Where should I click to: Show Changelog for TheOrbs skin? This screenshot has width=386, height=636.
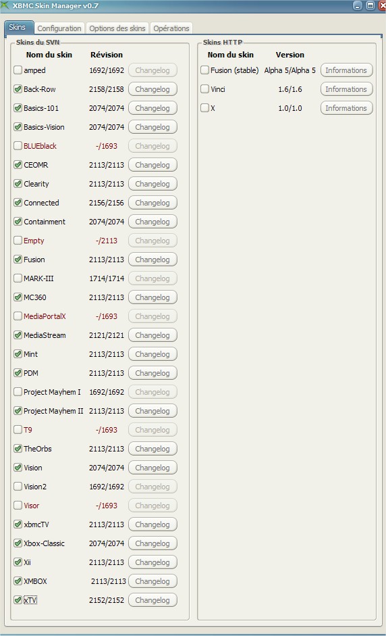click(x=153, y=449)
